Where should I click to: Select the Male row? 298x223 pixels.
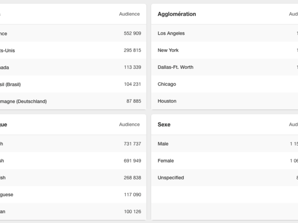point(163,144)
